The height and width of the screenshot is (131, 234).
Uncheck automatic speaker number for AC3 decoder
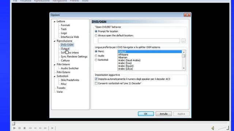pyautogui.click(x=96, y=79)
